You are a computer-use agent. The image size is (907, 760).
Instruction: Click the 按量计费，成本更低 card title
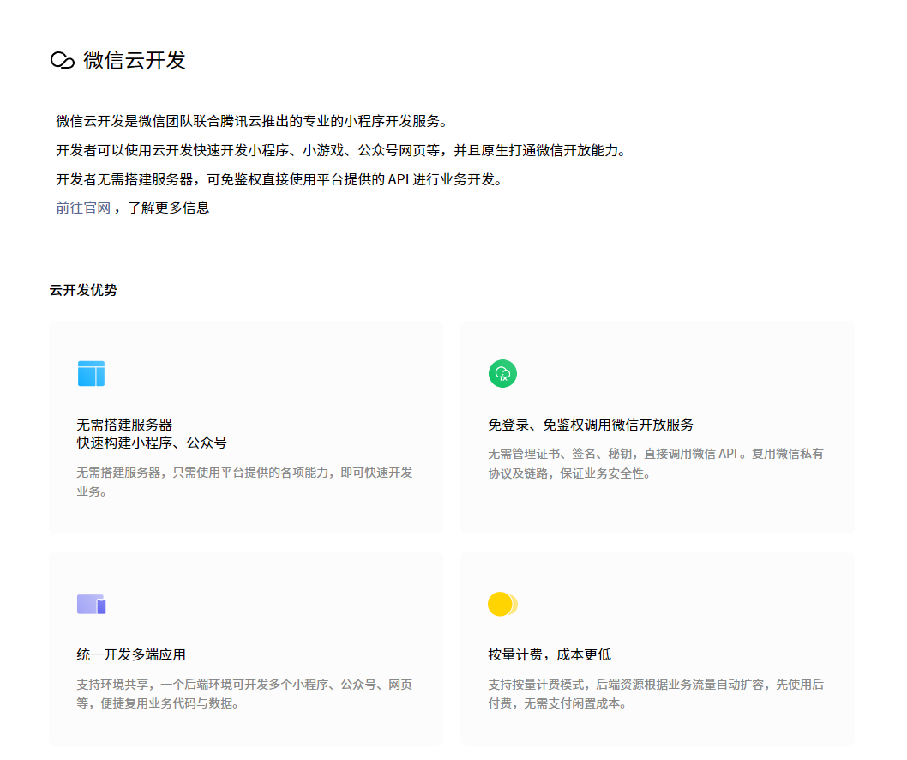point(550,654)
